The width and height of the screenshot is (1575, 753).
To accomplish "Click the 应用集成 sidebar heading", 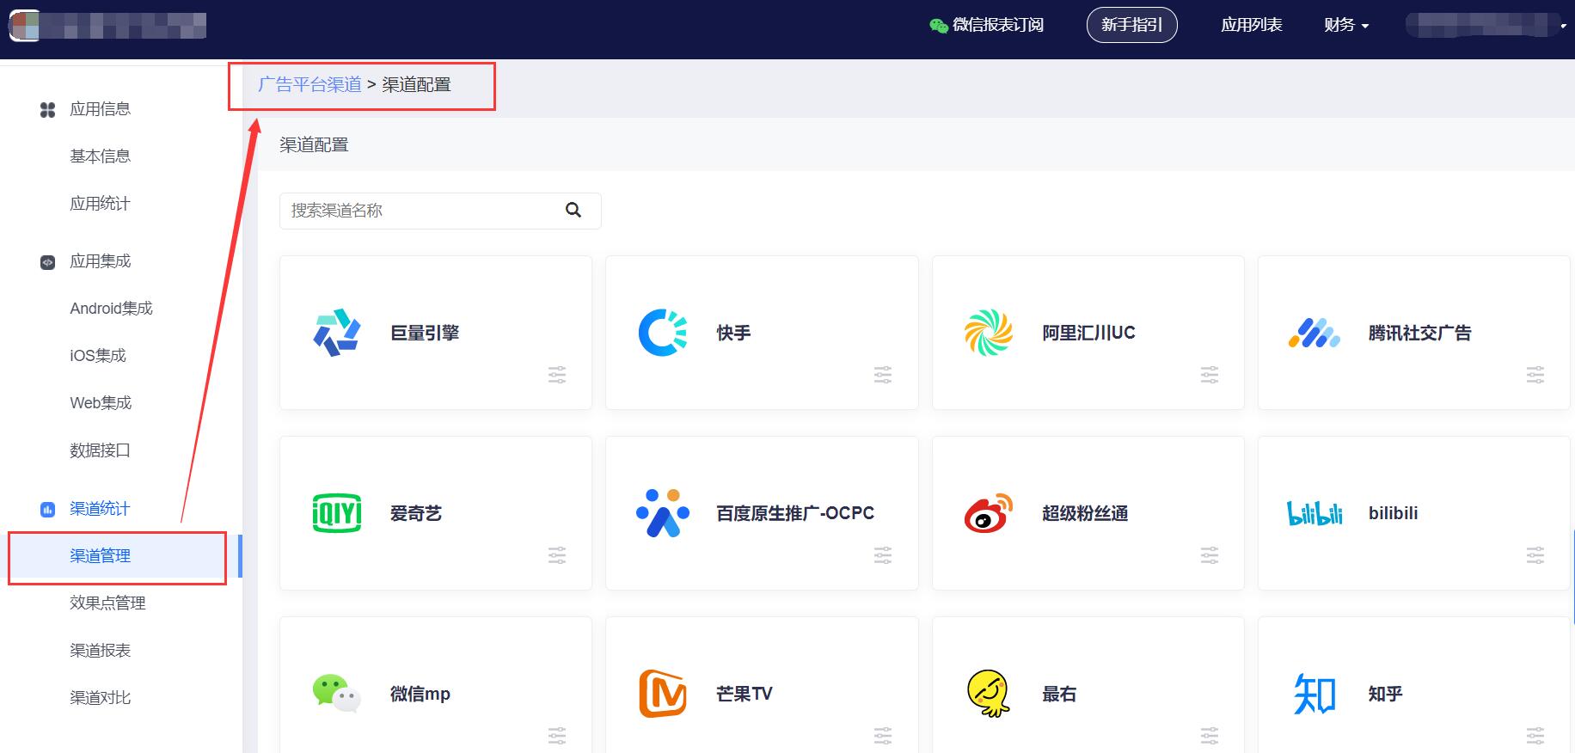I will (x=100, y=261).
